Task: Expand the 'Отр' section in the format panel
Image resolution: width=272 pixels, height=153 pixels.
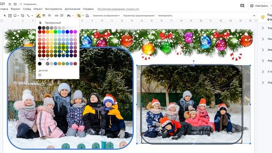Action: click(263, 82)
